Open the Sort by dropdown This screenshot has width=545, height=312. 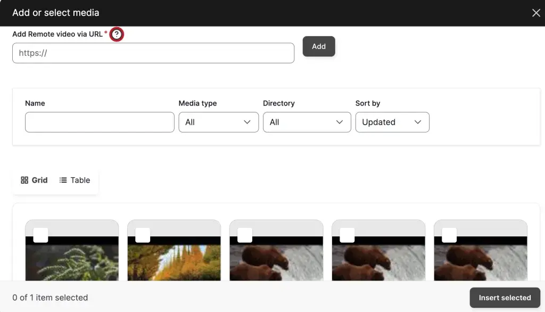[x=392, y=122]
